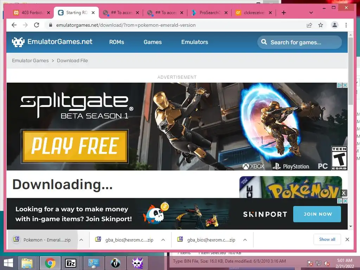Click the address bar URL
The image size is (360, 270).
(126, 25)
